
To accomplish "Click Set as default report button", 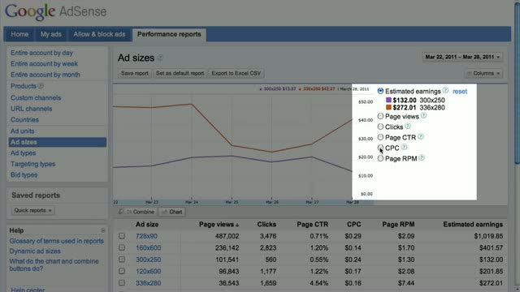I will pyautogui.click(x=180, y=73).
